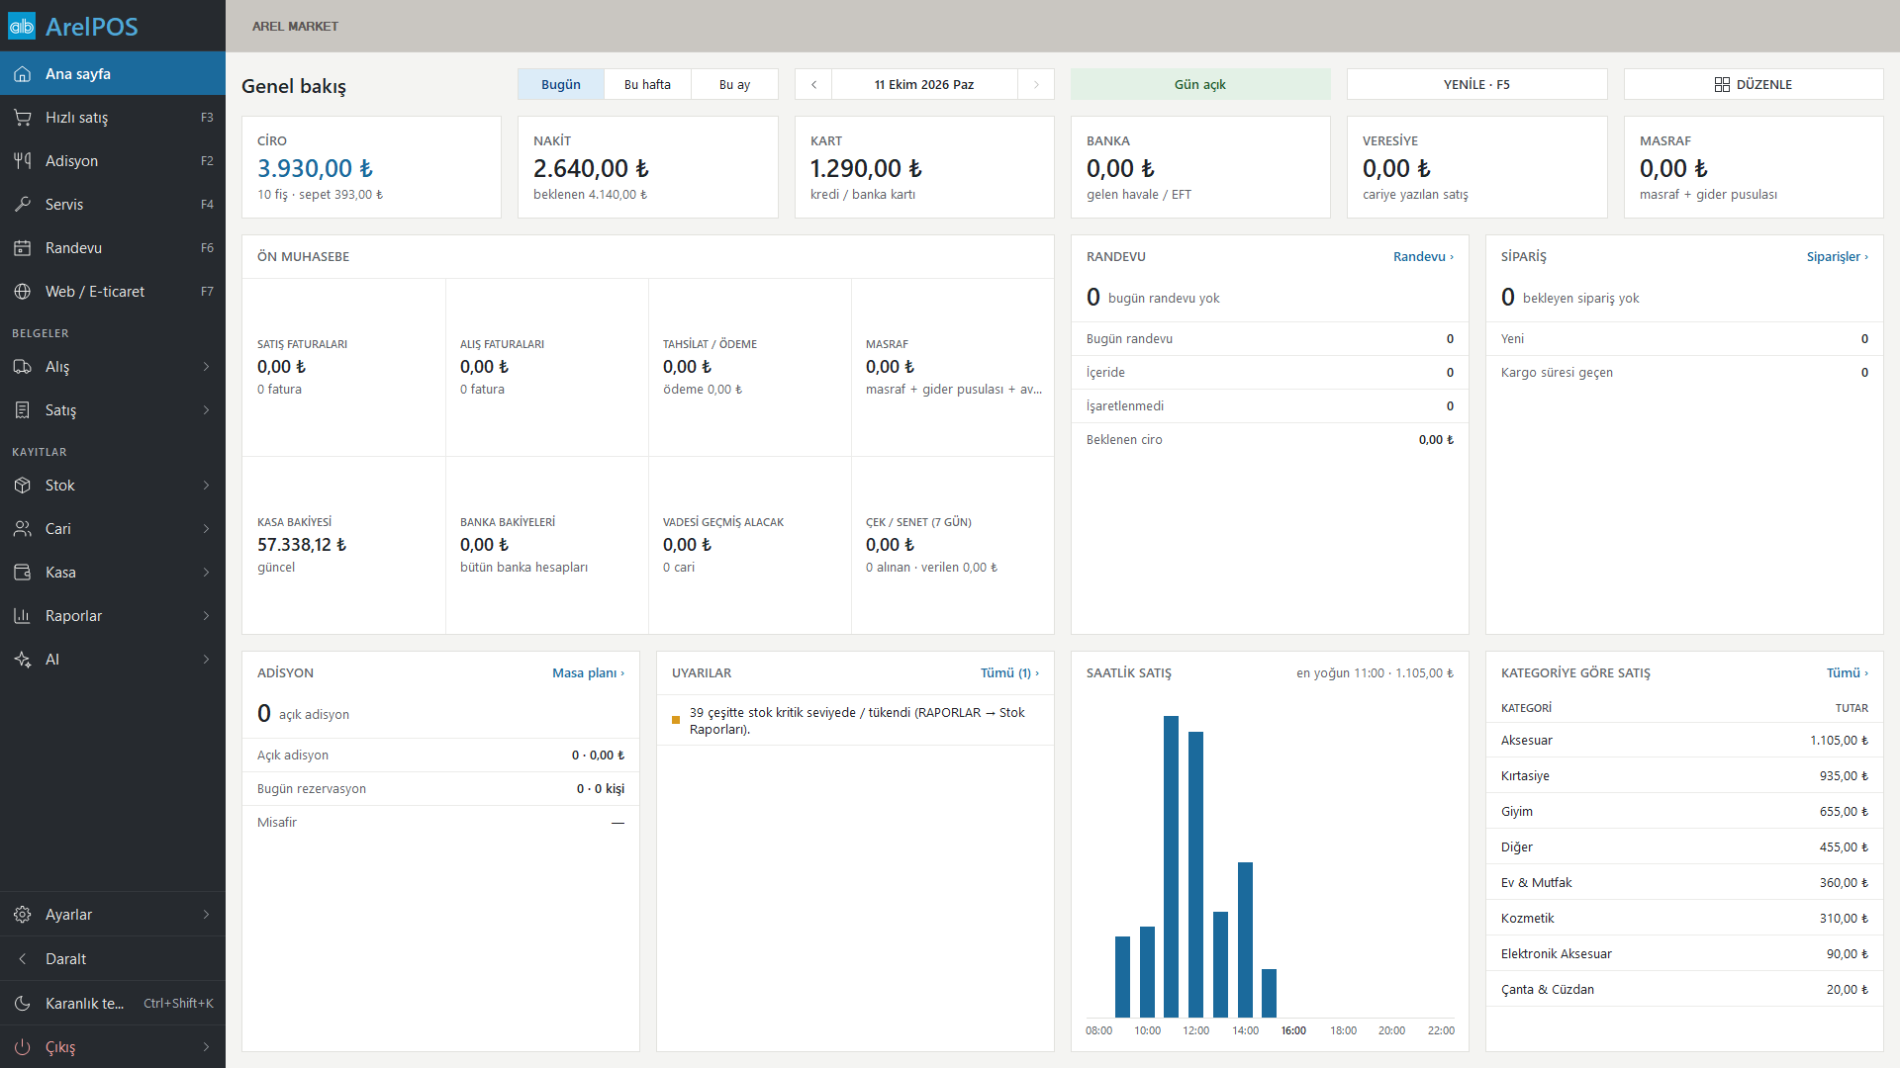
Task: Click the Kasa wallet icon
Action: click(22, 573)
